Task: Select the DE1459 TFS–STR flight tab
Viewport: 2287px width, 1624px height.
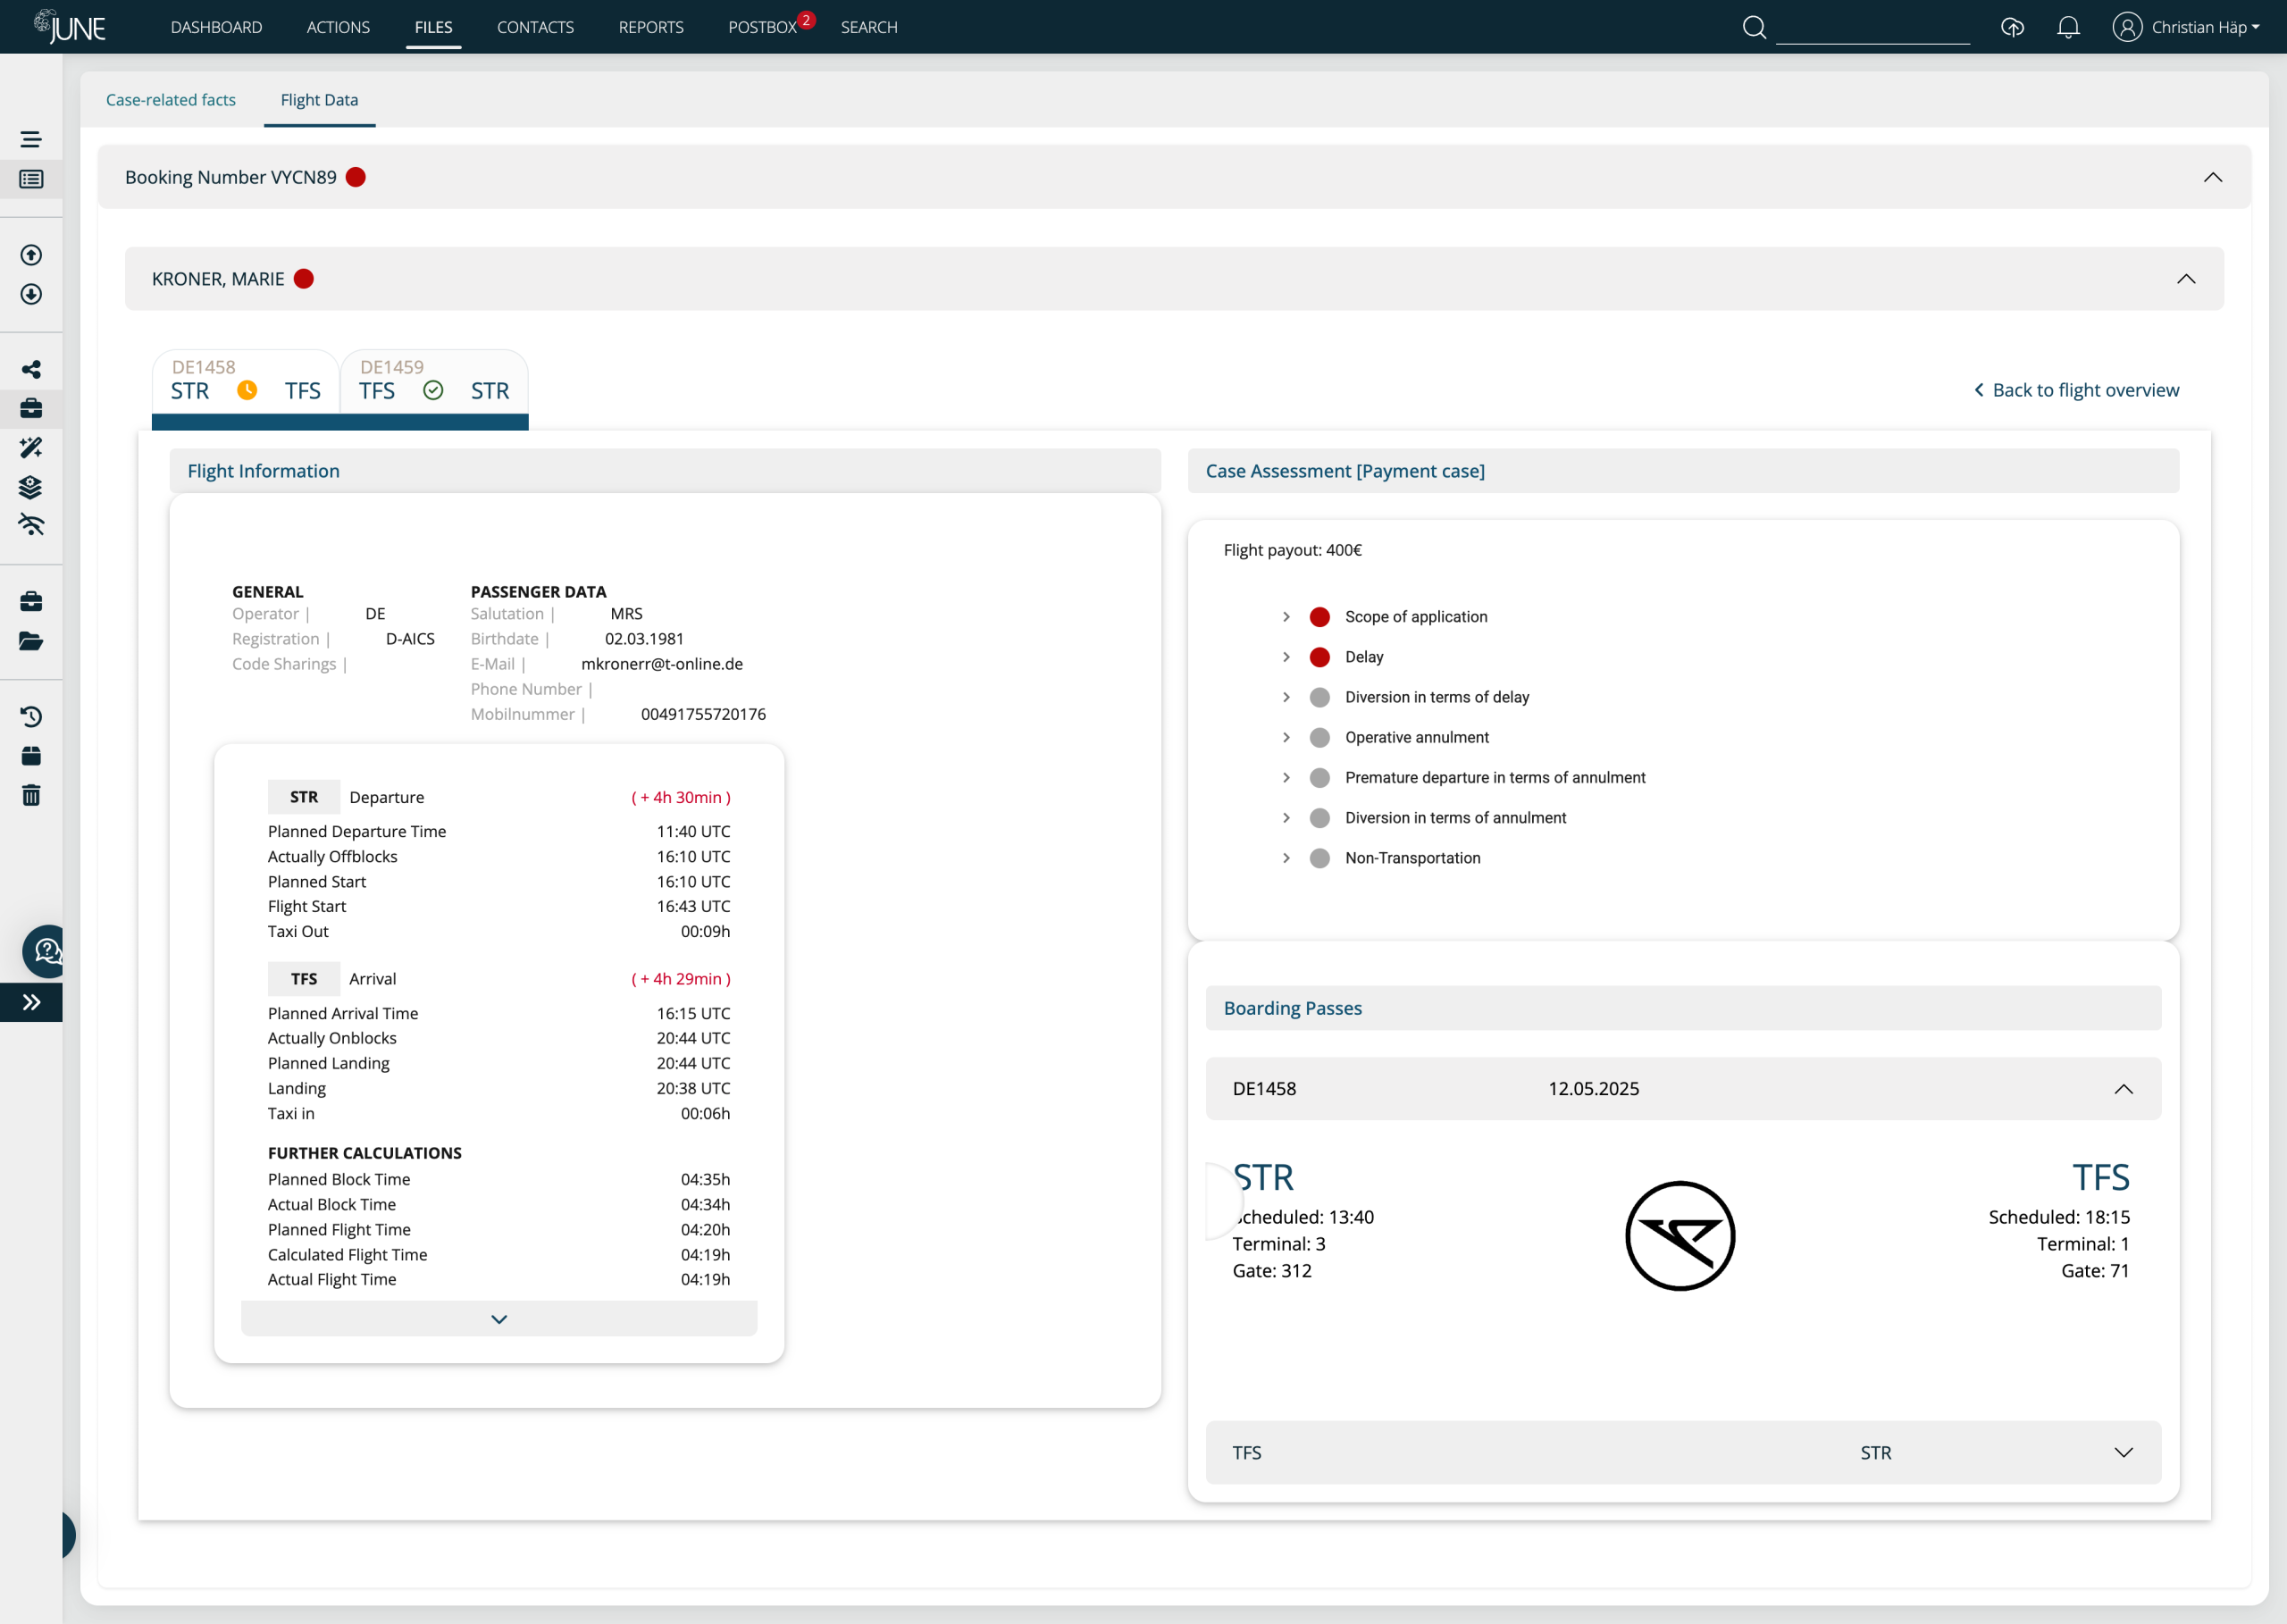Action: (x=434, y=381)
